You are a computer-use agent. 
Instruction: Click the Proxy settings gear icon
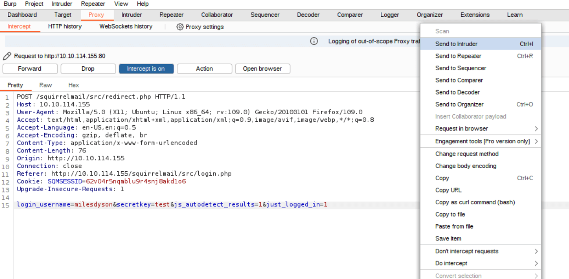click(180, 27)
